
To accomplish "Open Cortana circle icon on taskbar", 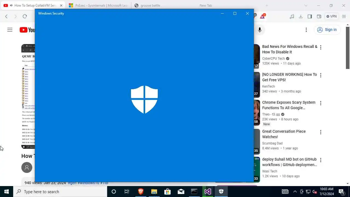I will [114, 192].
